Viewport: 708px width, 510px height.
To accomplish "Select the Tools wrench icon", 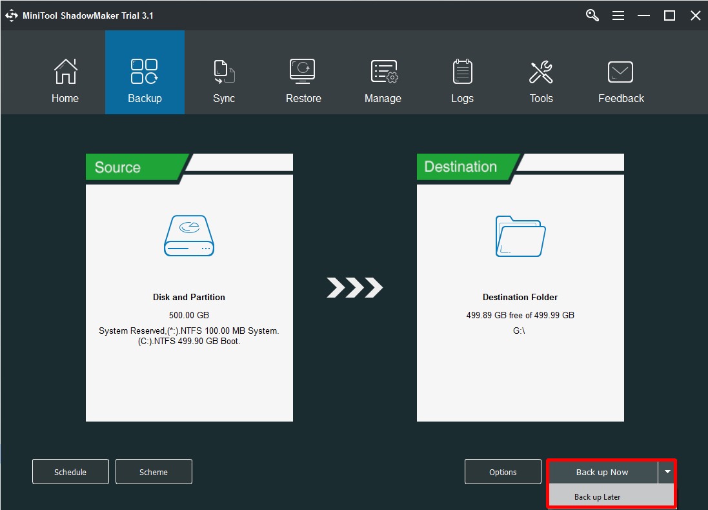I will pos(541,71).
